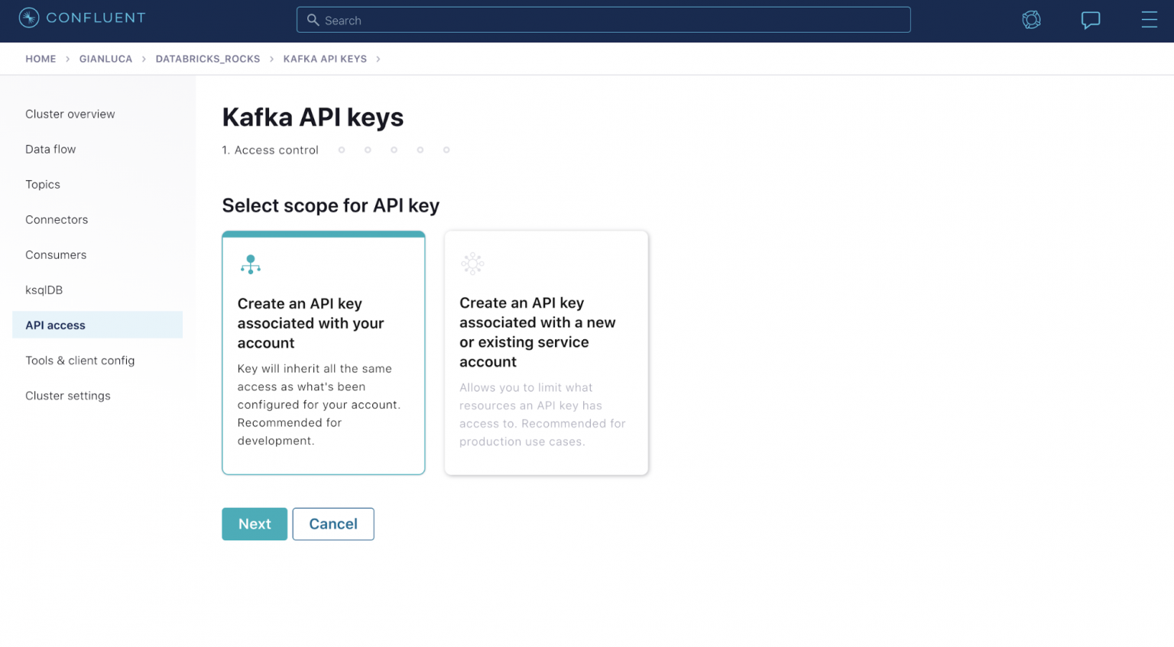Image resolution: width=1174 pixels, height=647 pixels.
Task: Focus the Search input field
Action: pyautogui.click(x=603, y=20)
